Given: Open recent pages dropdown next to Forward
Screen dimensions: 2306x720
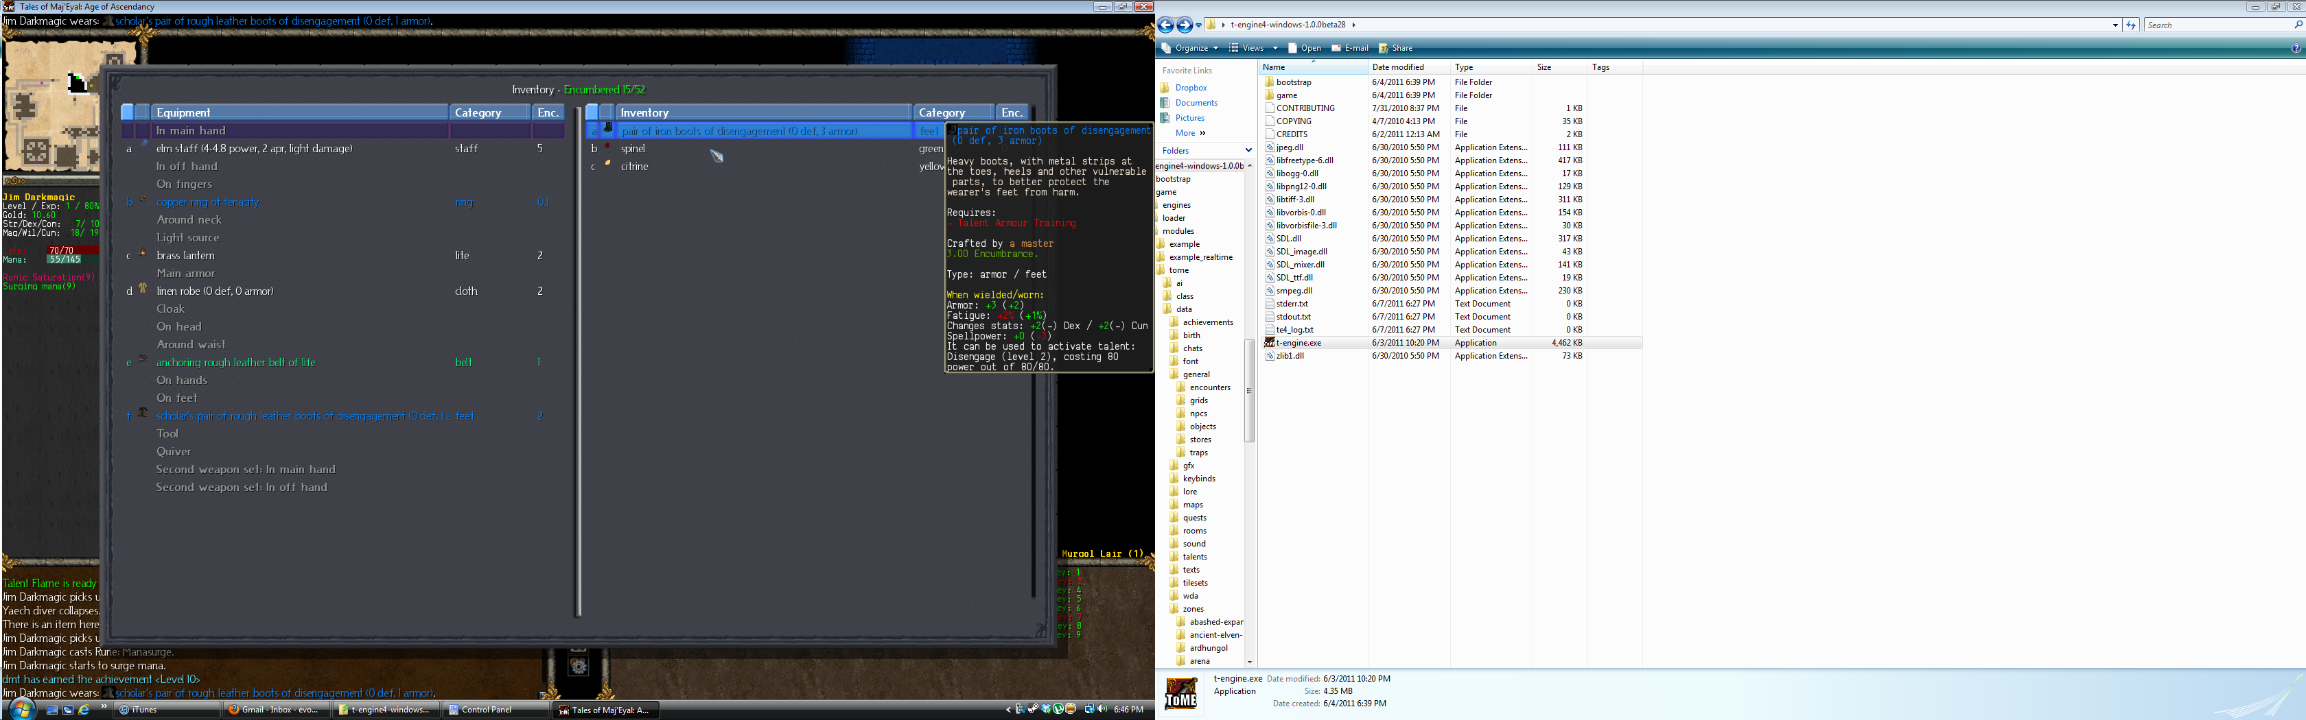Looking at the screenshot, I should point(1199,25).
